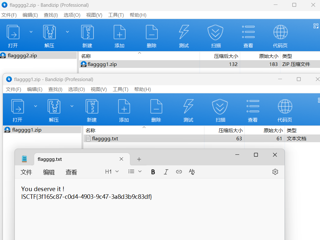The height and width of the screenshot is (240, 320).
Task: Open the 工具(T) menu in flagggg1.zip window
Action: [120, 89]
